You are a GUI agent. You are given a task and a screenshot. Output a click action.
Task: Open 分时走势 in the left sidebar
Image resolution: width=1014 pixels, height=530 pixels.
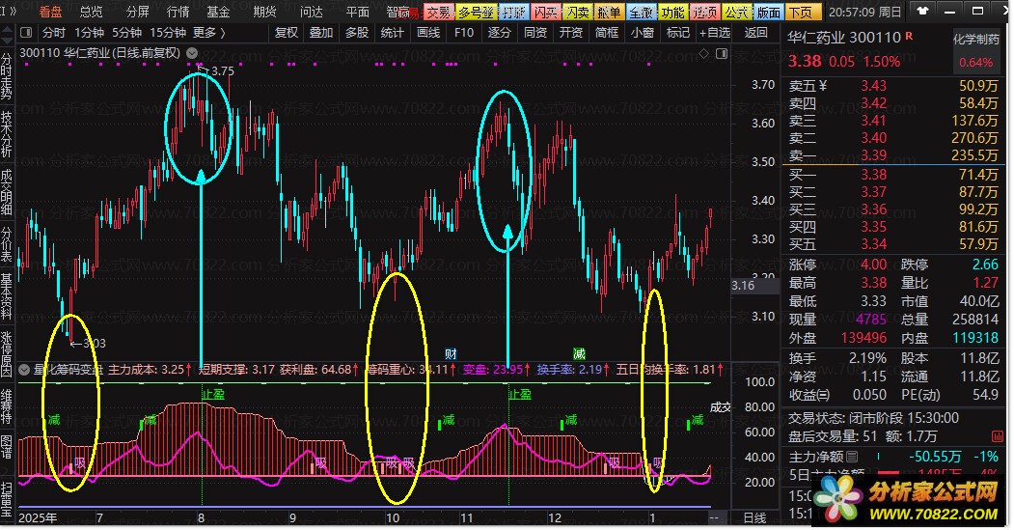7,77
